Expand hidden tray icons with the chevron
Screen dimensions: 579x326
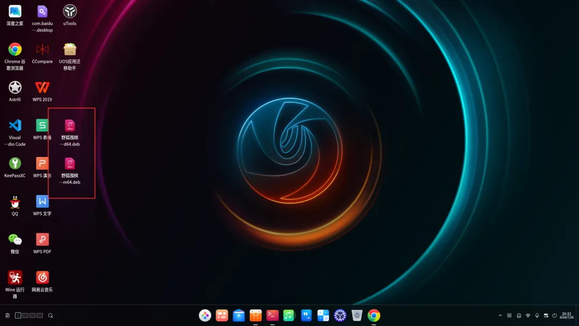click(x=500, y=315)
